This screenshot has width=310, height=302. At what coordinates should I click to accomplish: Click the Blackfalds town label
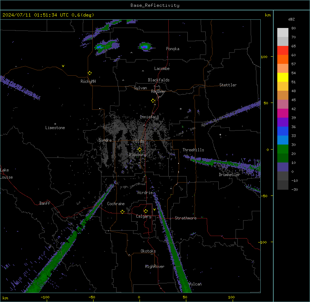tap(159, 80)
